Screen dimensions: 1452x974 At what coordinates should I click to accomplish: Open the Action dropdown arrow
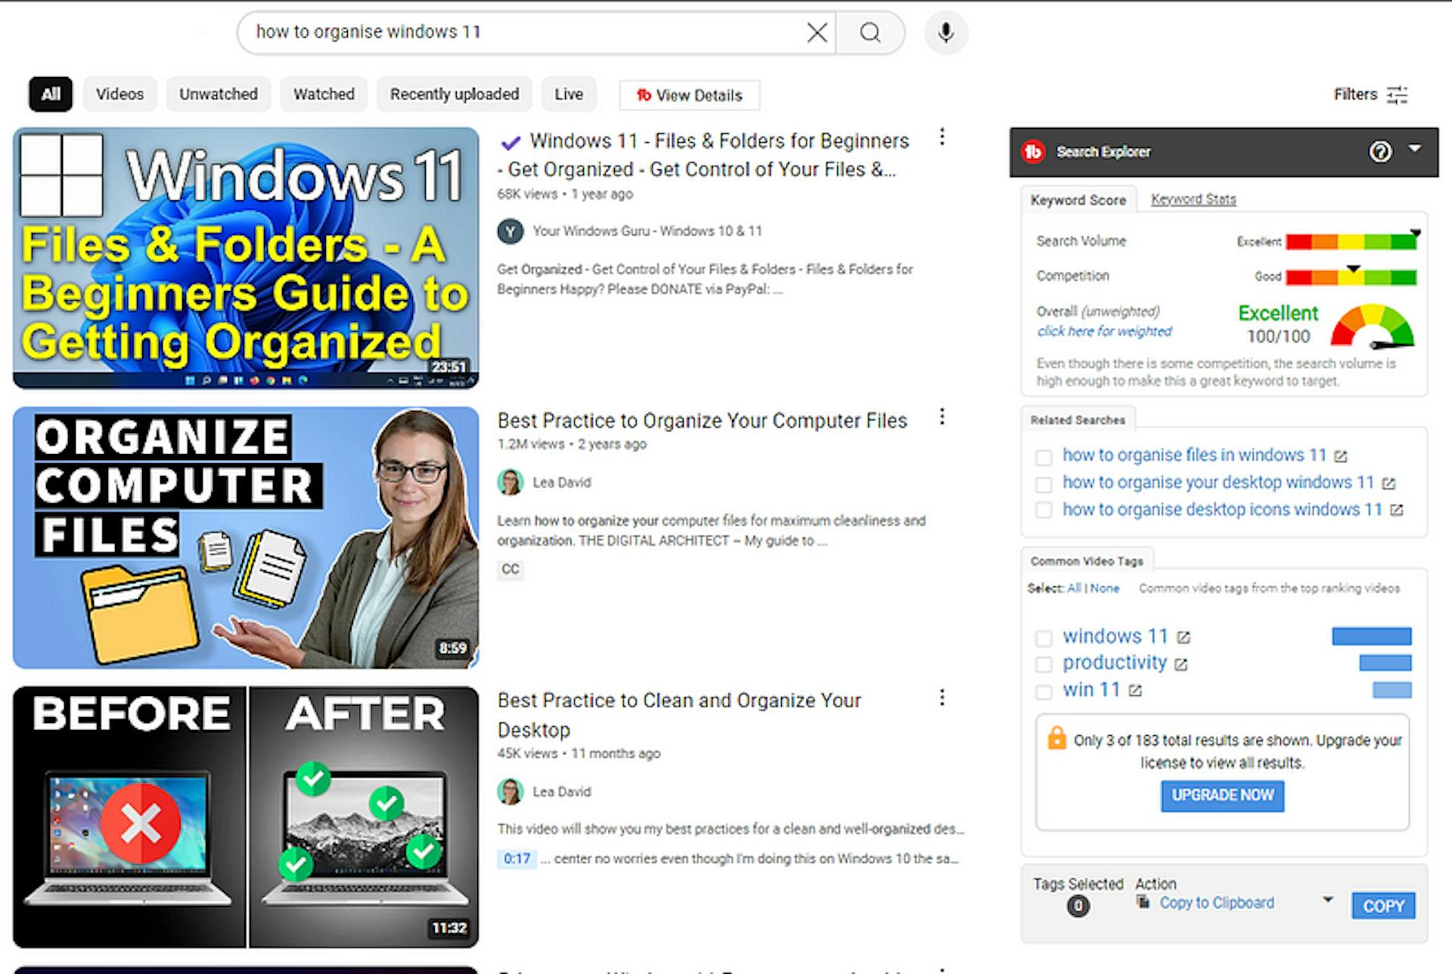[x=1327, y=899]
